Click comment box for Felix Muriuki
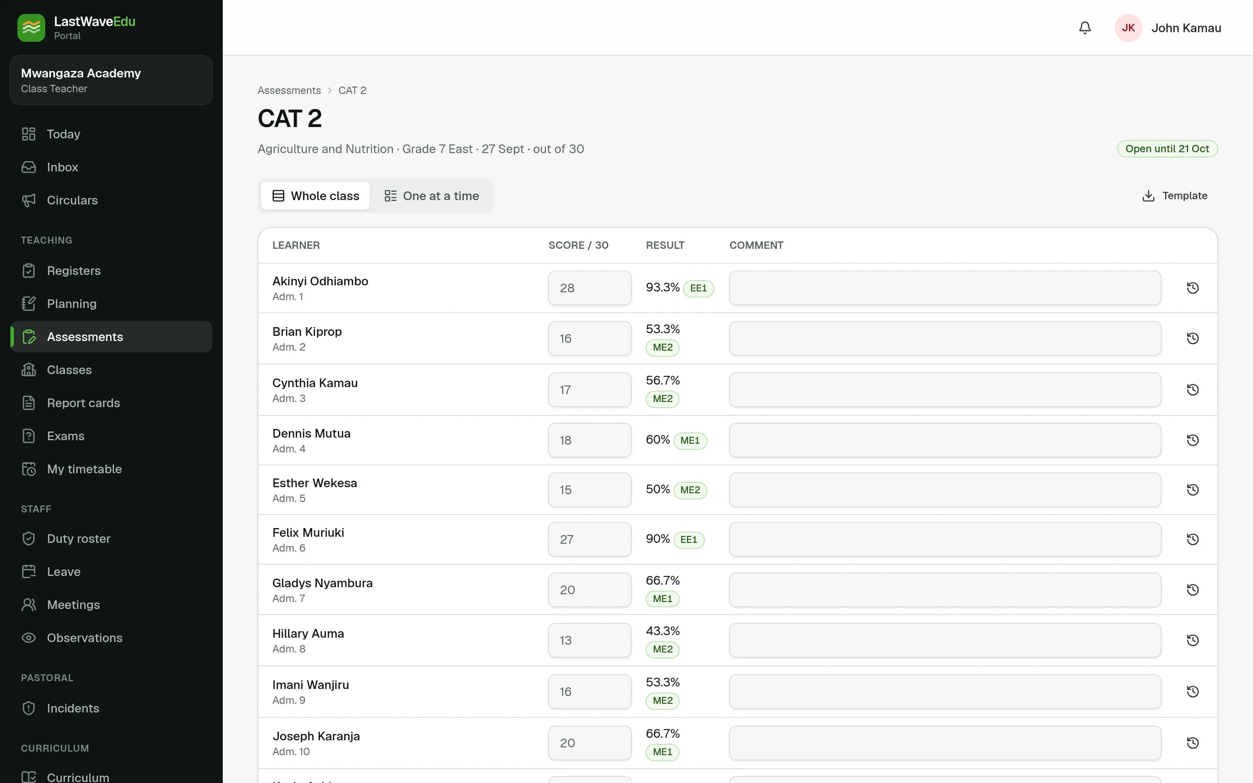 point(945,539)
